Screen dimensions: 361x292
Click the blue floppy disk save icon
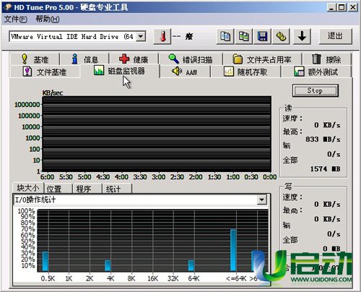pyautogui.click(x=262, y=36)
